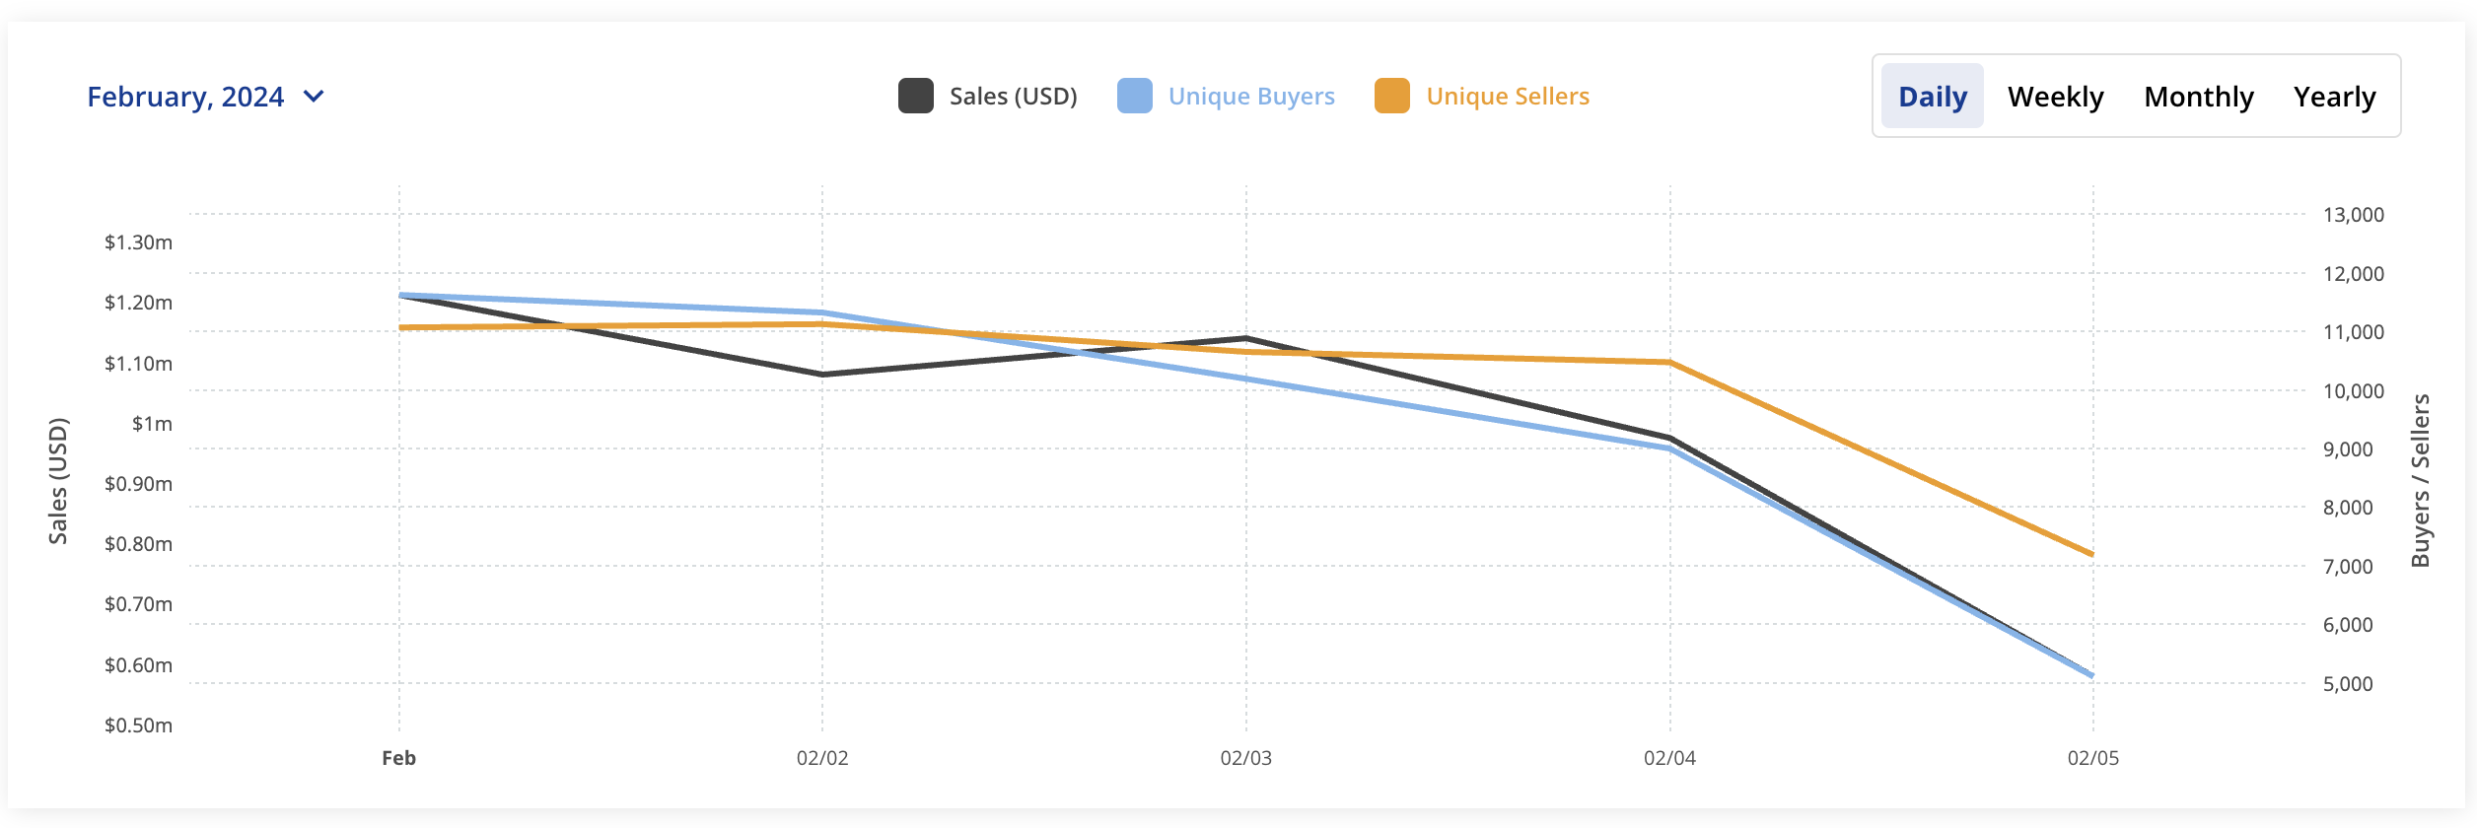Click the dark Sales line's 02/03 peak
Screen dimensions: 2477x828
point(1246,338)
